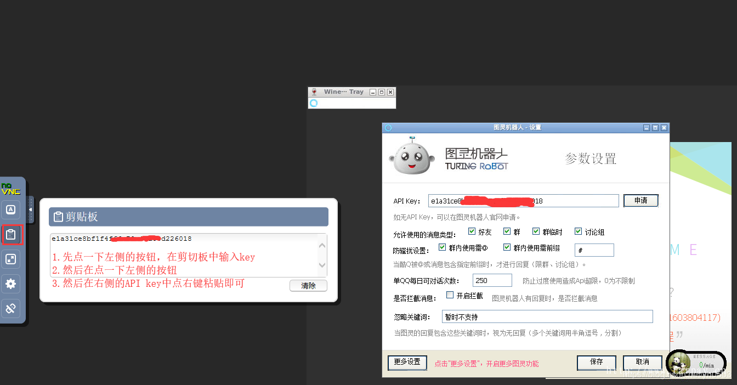Toggle 群内使用需@ checkbox

(443, 247)
